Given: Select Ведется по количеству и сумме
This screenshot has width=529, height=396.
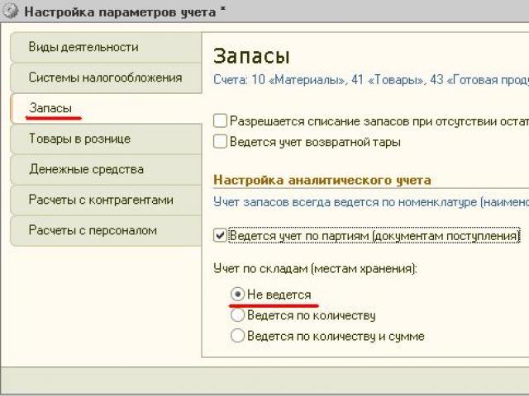Looking at the screenshot, I should pos(238,336).
